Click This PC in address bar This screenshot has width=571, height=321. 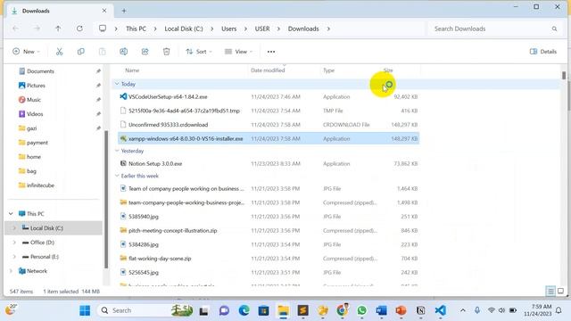pyautogui.click(x=136, y=29)
